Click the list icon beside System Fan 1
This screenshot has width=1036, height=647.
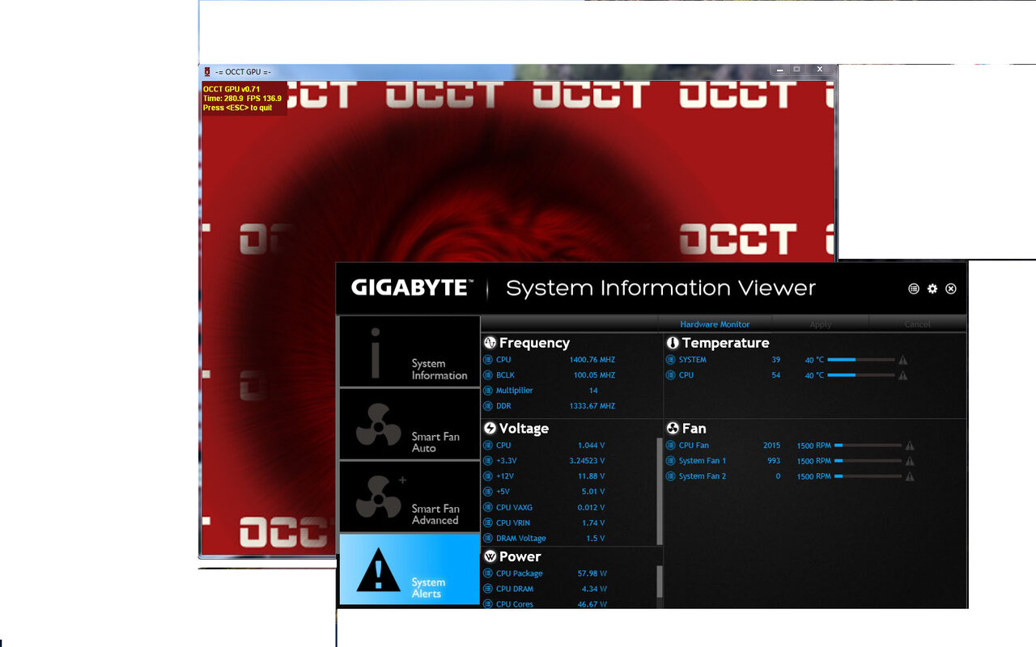pos(671,461)
